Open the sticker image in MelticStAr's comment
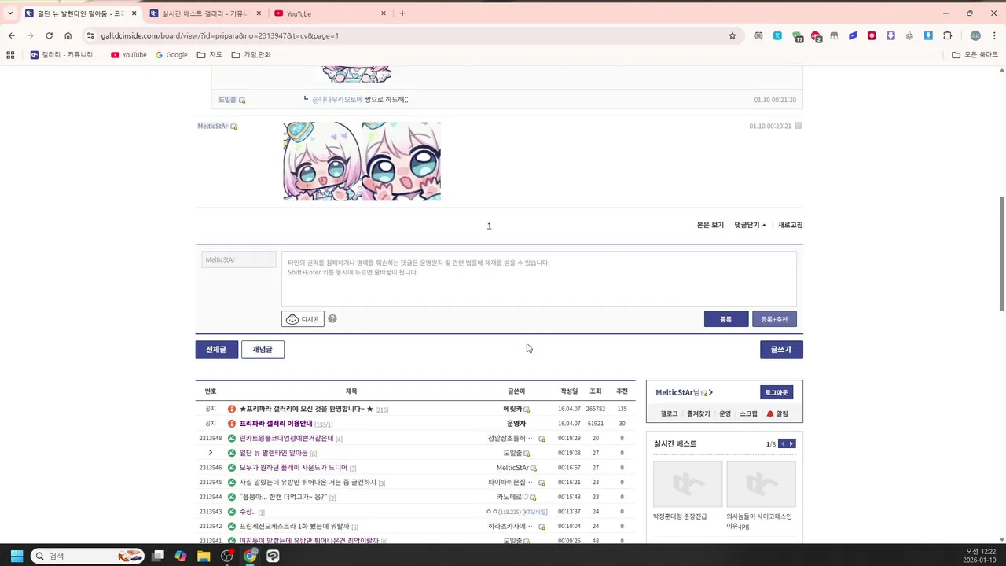This screenshot has width=1006, height=566. coord(362,161)
